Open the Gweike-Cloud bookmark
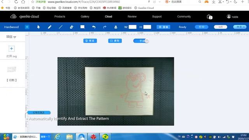249x140 pixels. pos(144,8)
